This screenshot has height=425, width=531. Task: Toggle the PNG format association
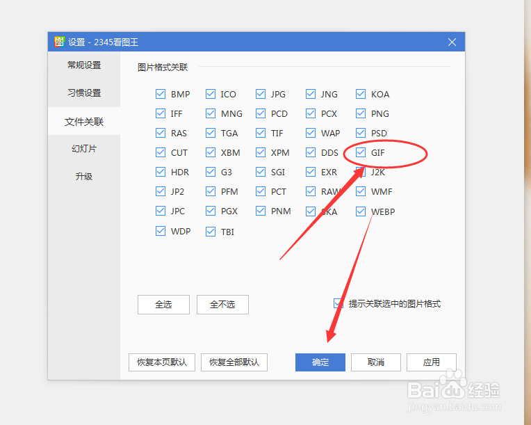361,113
